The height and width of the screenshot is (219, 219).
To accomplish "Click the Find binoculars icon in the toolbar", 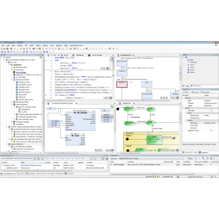I will 33,49.
